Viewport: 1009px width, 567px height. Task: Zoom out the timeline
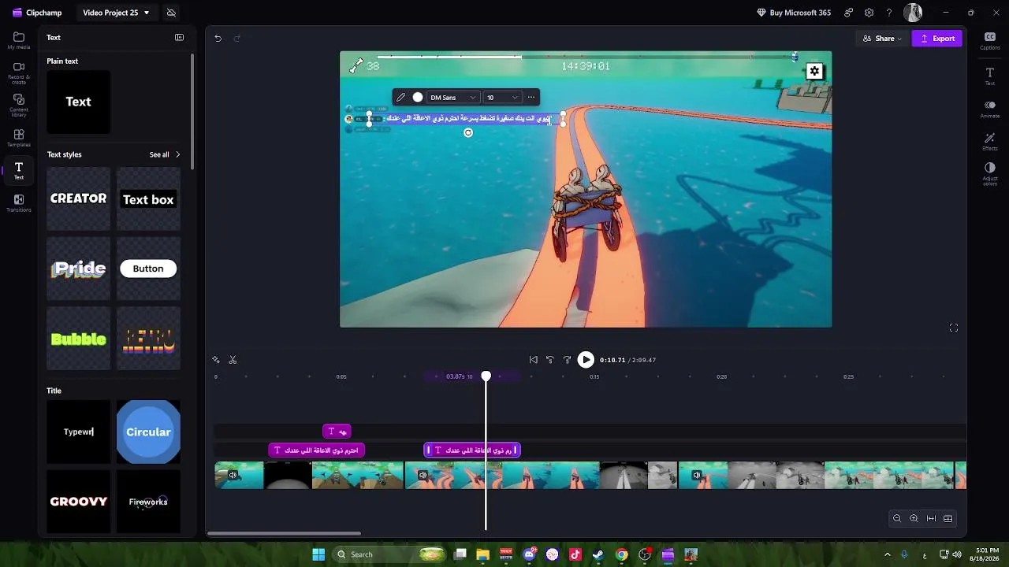pos(897,518)
